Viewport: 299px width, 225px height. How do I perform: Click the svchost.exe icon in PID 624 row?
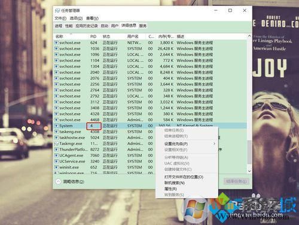57,42
